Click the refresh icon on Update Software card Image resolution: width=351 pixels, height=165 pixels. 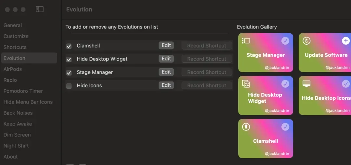click(x=306, y=41)
